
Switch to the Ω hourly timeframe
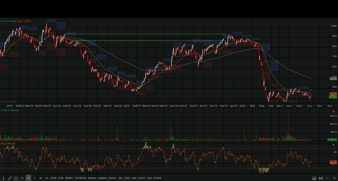coord(22,178)
